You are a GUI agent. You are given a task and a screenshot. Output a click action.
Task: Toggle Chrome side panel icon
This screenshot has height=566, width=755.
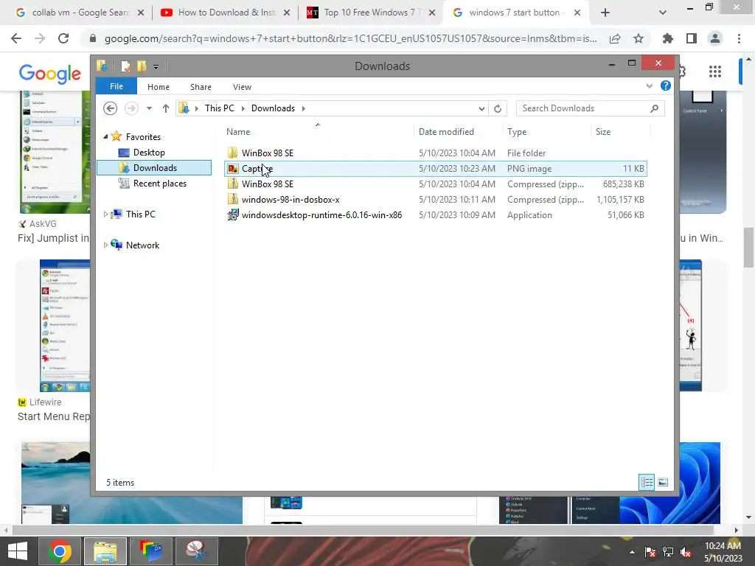click(692, 38)
